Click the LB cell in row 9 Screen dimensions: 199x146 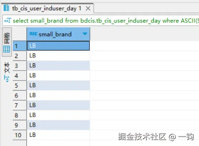[58, 125]
